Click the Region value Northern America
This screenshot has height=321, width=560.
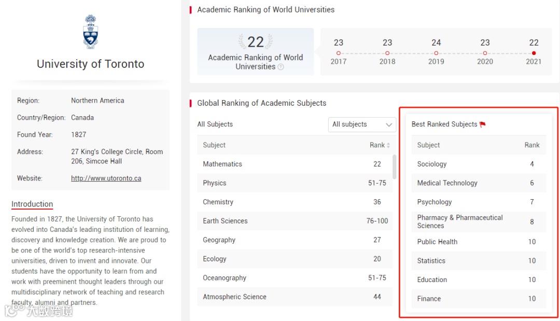[97, 101]
